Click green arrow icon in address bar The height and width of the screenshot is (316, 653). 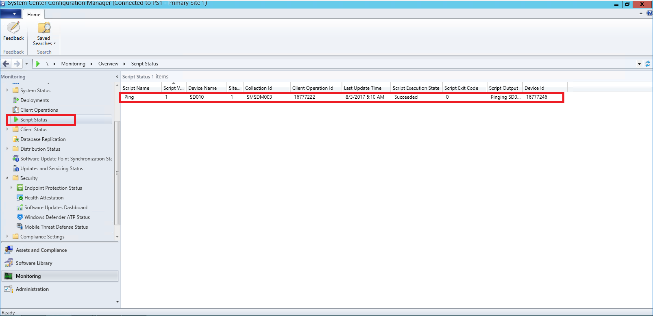pyautogui.click(x=37, y=64)
